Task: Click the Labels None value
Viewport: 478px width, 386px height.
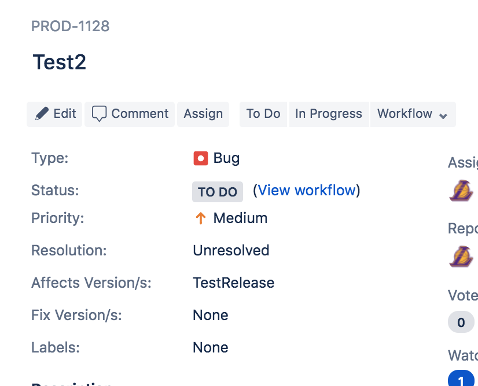Action: pos(210,347)
